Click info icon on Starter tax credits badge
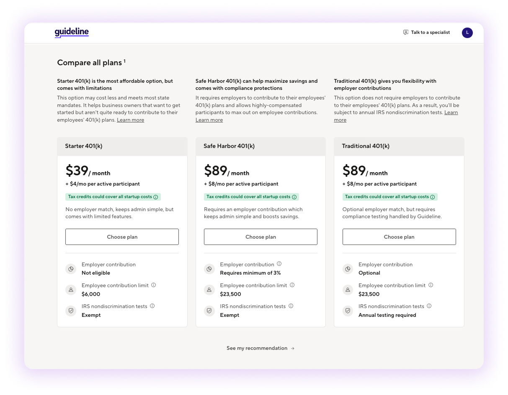This screenshot has width=508, height=395. point(156,197)
